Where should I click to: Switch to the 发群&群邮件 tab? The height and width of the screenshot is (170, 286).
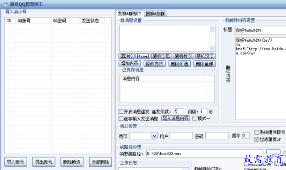[130, 14]
